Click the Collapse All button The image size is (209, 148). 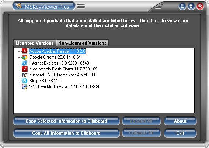[142, 133]
